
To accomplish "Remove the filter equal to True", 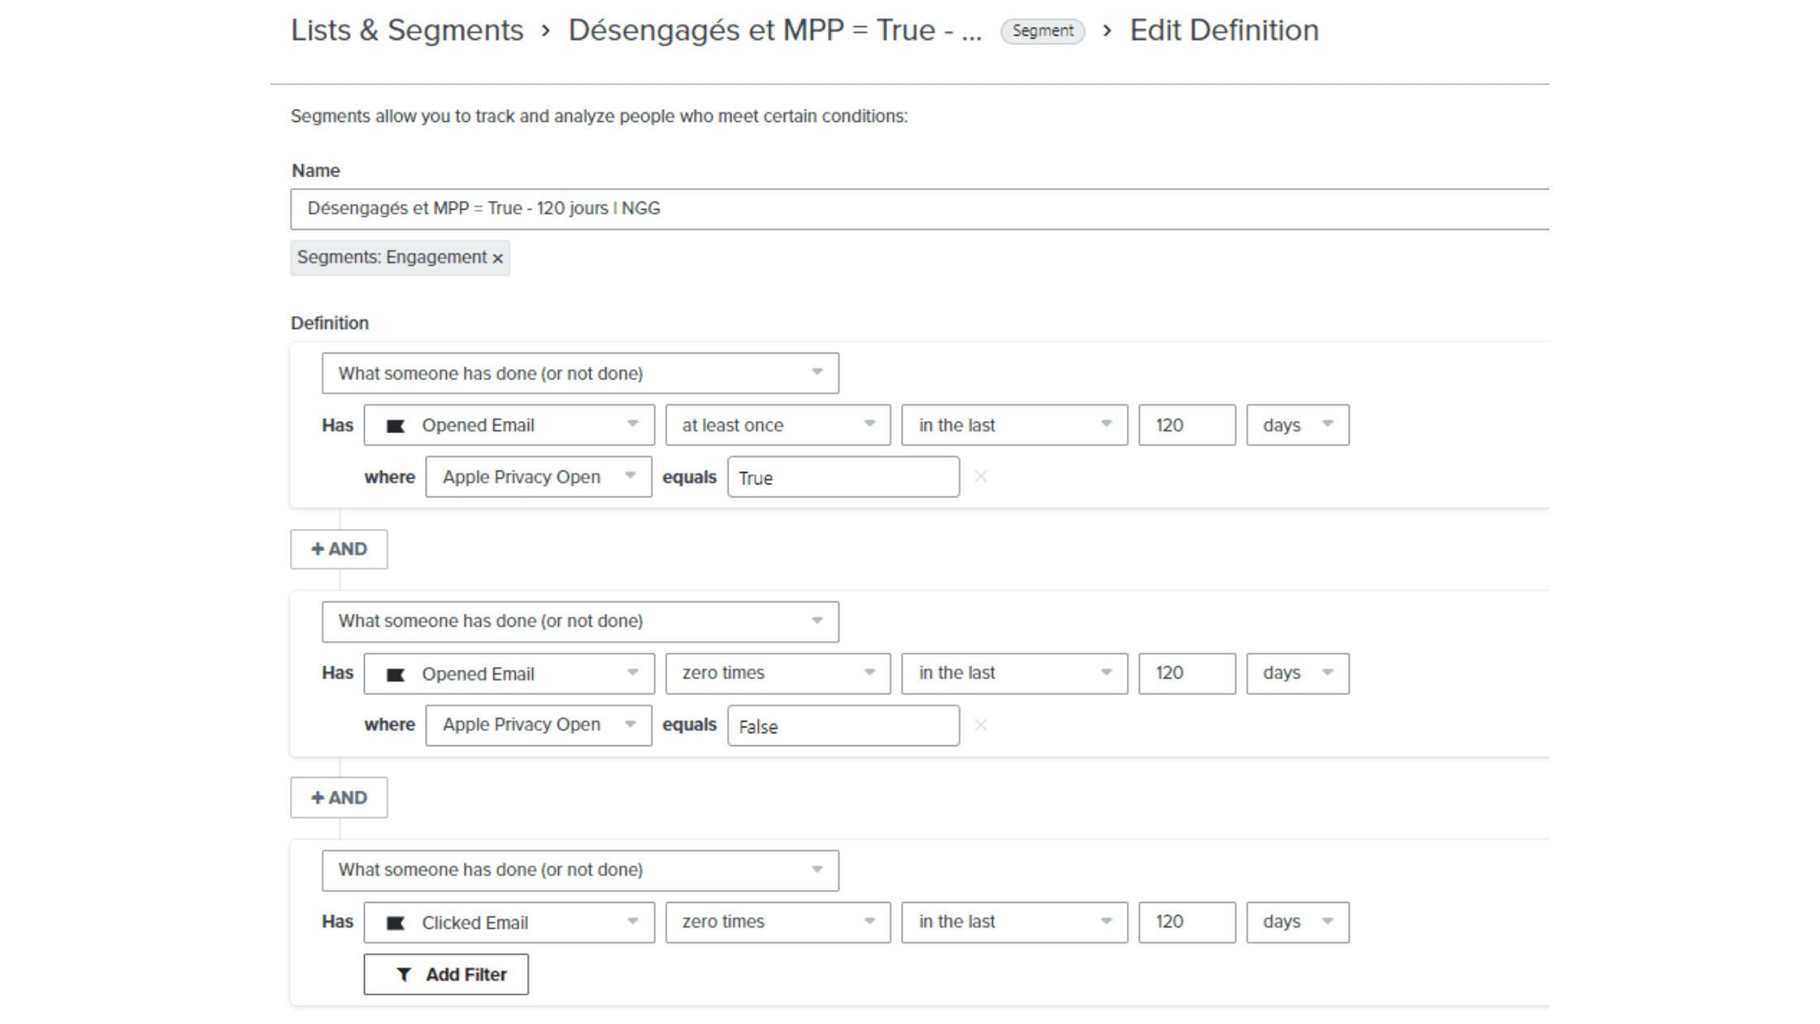I will [981, 476].
